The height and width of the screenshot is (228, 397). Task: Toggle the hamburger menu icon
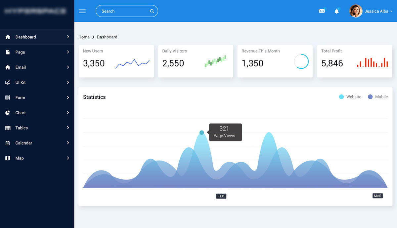click(x=82, y=11)
